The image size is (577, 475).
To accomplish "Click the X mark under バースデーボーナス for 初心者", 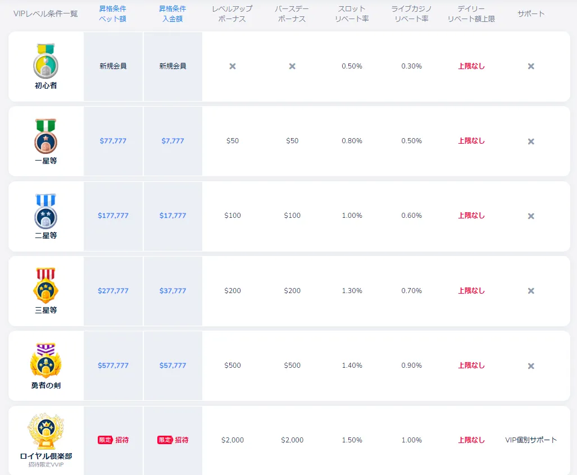I will [x=292, y=66].
